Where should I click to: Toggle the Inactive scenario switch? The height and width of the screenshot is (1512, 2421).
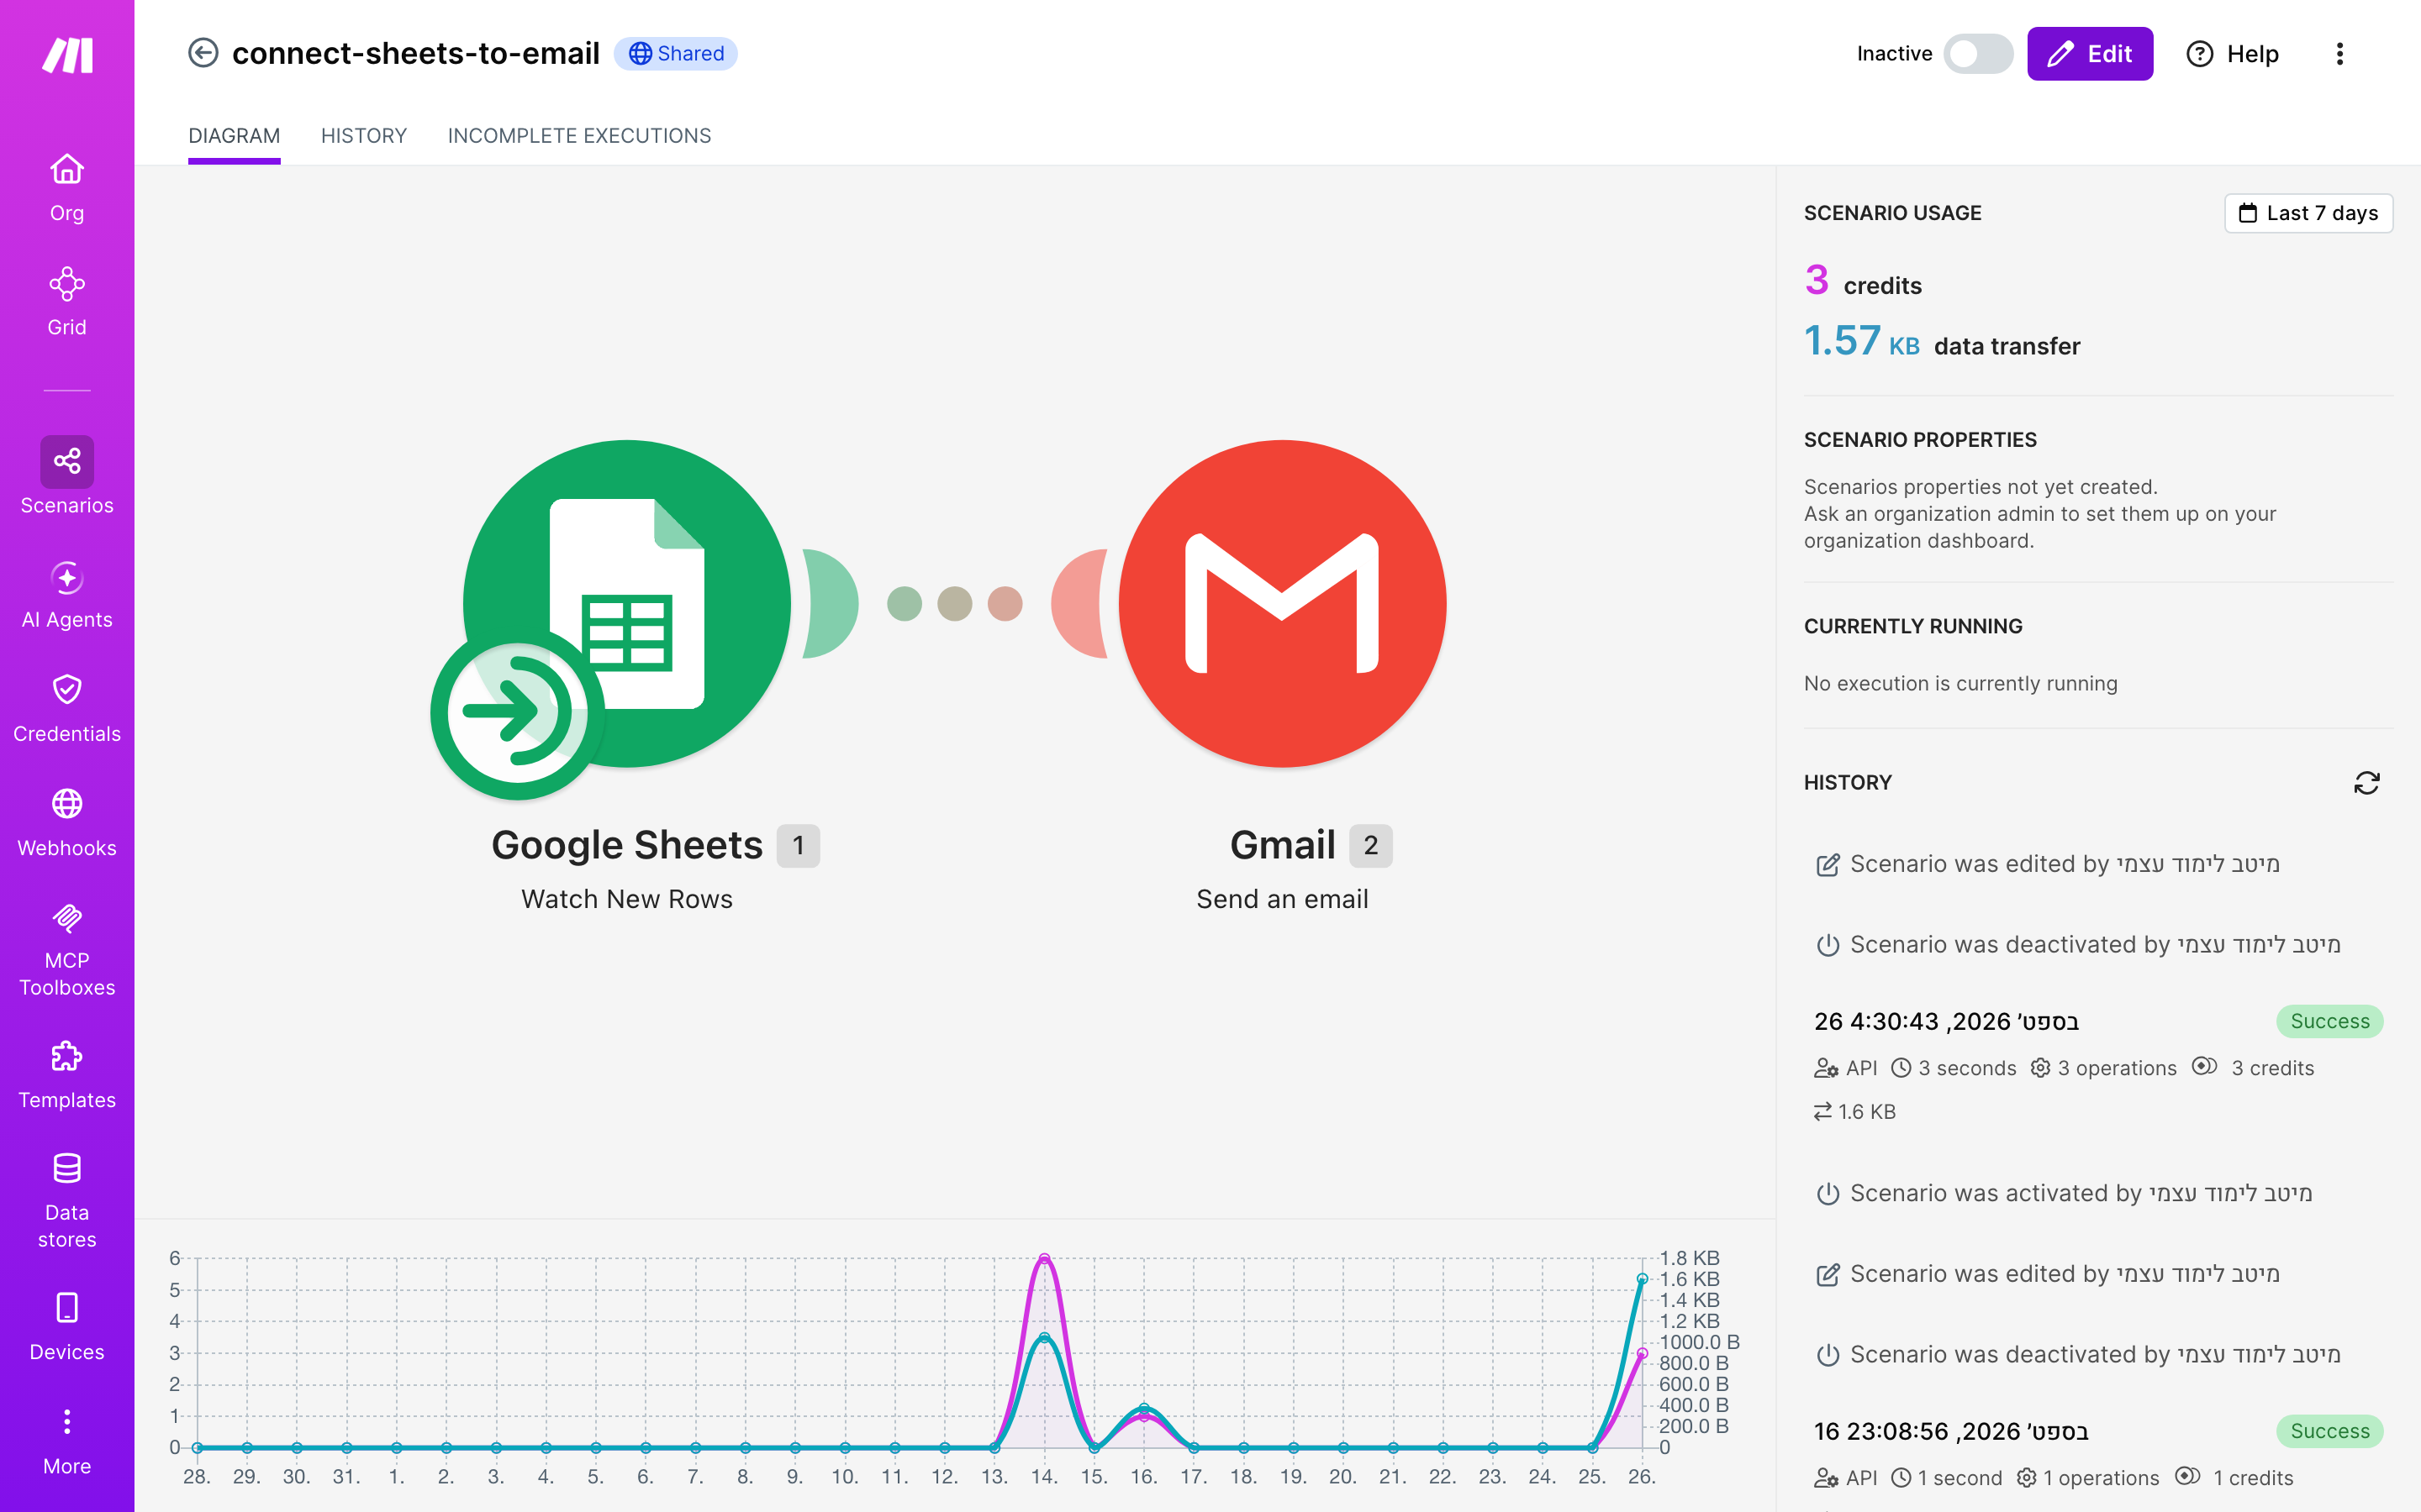[x=1977, y=53]
